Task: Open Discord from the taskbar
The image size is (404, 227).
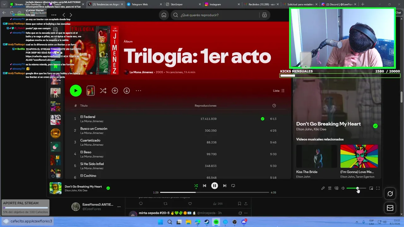Action: pyautogui.click(x=244, y=222)
